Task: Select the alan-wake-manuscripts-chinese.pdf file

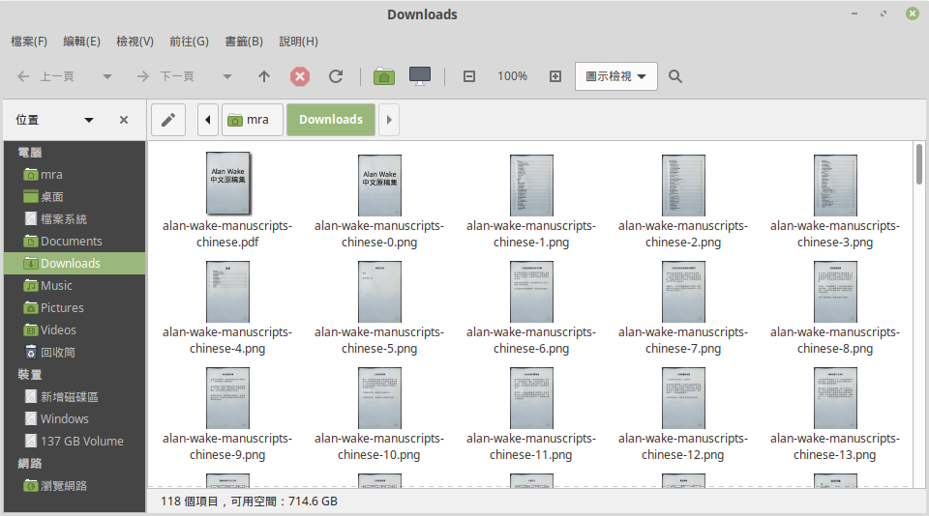Action: coord(228,184)
